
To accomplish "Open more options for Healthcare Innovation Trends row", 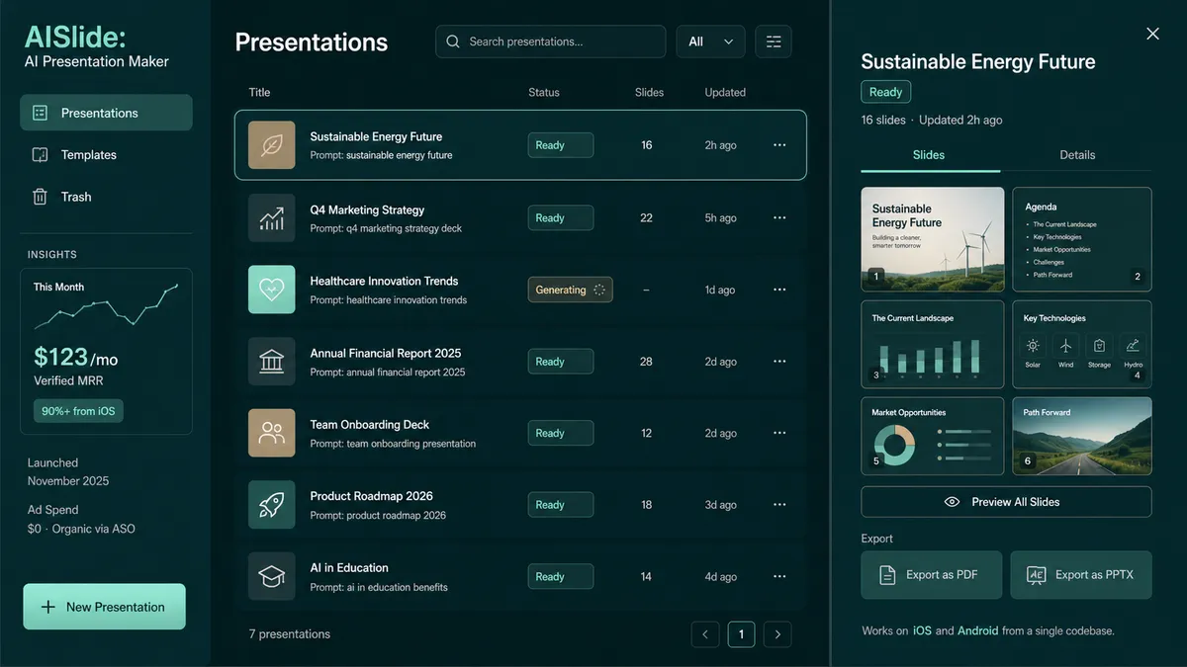I will point(779,290).
